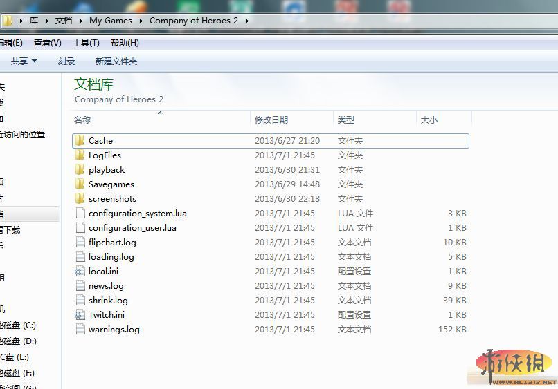Expand arrow after My Games breadcrumb

tap(142, 21)
